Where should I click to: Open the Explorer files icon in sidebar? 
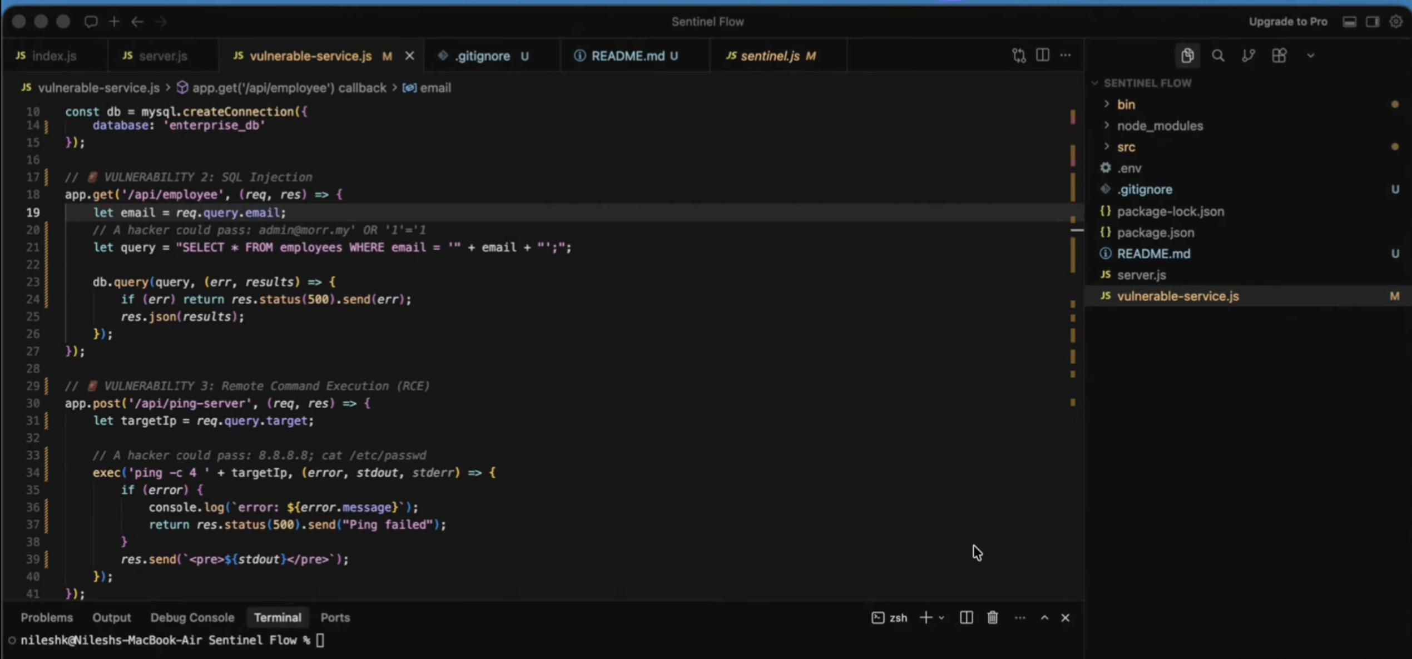pos(1187,56)
